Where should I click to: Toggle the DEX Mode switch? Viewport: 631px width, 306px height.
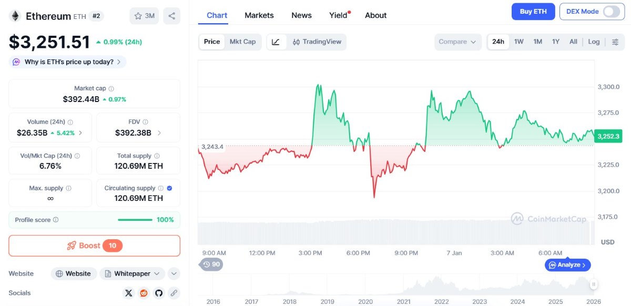[x=611, y=12]
